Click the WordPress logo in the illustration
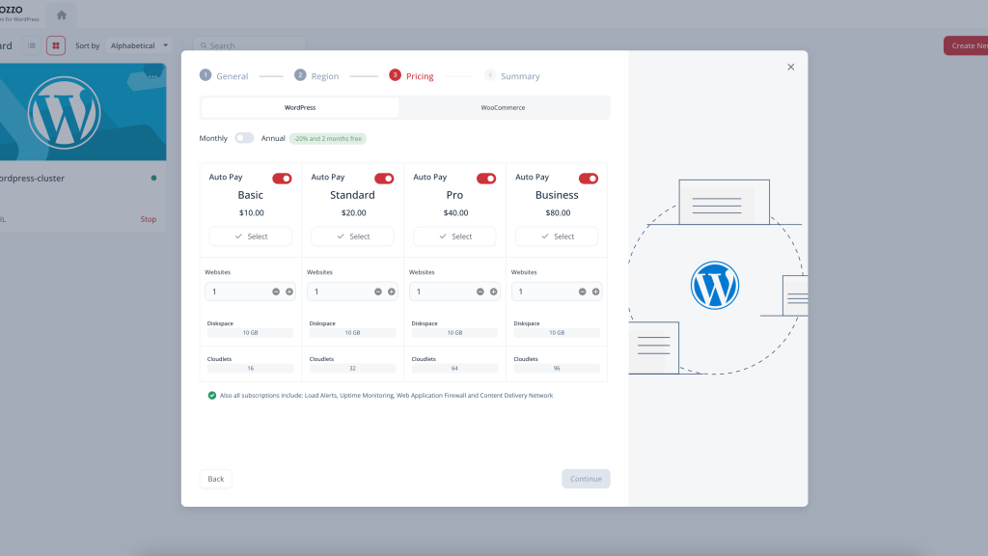The image size is (988, 556). pyautogui.click(x=715, y=285)
